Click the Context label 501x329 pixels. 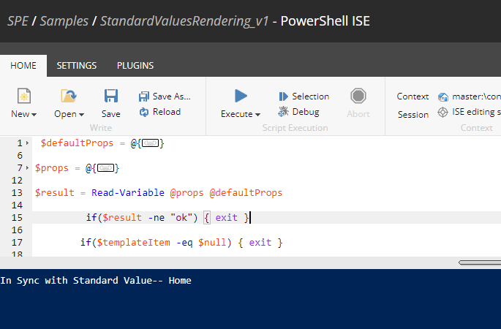click(x=413, y=97)
